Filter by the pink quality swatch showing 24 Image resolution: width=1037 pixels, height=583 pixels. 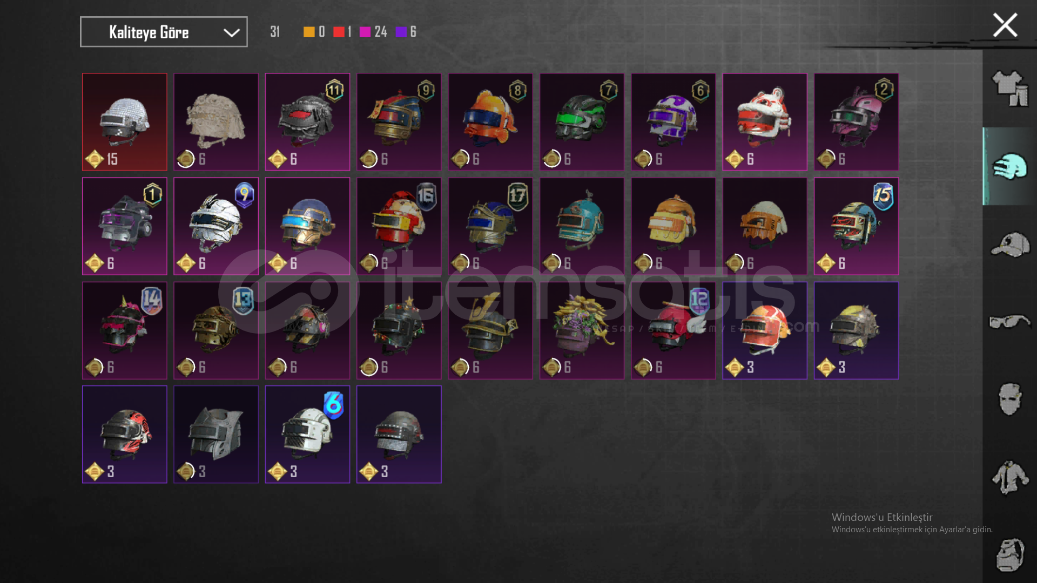click(x=365, y=32)
